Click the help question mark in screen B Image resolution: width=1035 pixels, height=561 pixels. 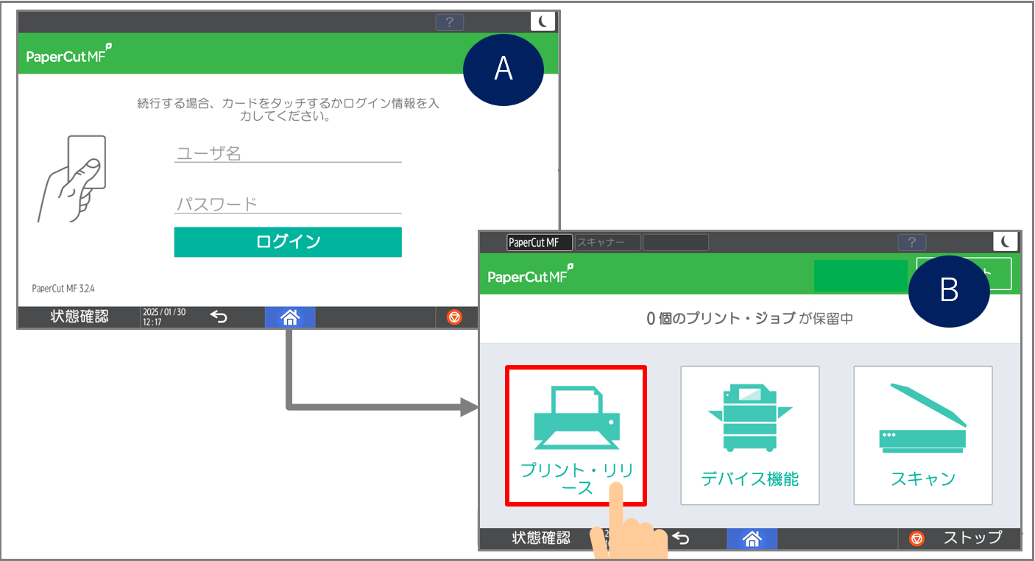click(x=912, y=242)
